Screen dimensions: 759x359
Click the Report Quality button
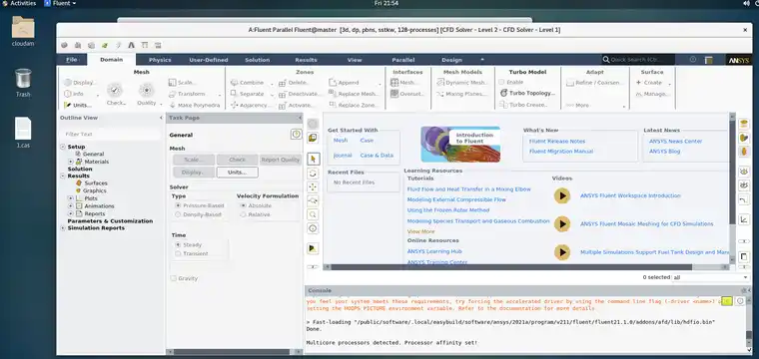281,160
